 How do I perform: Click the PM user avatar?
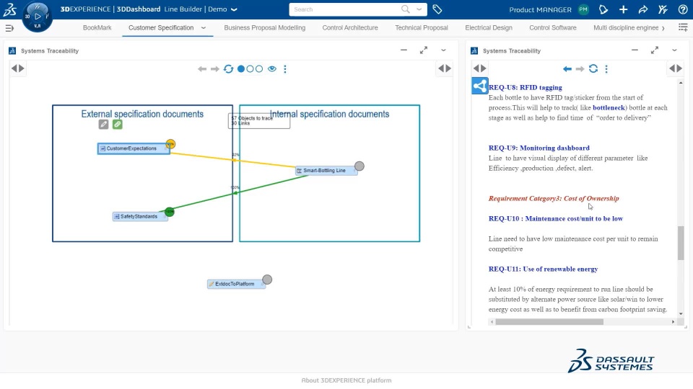pyautogui.click(x=583, y=9)
